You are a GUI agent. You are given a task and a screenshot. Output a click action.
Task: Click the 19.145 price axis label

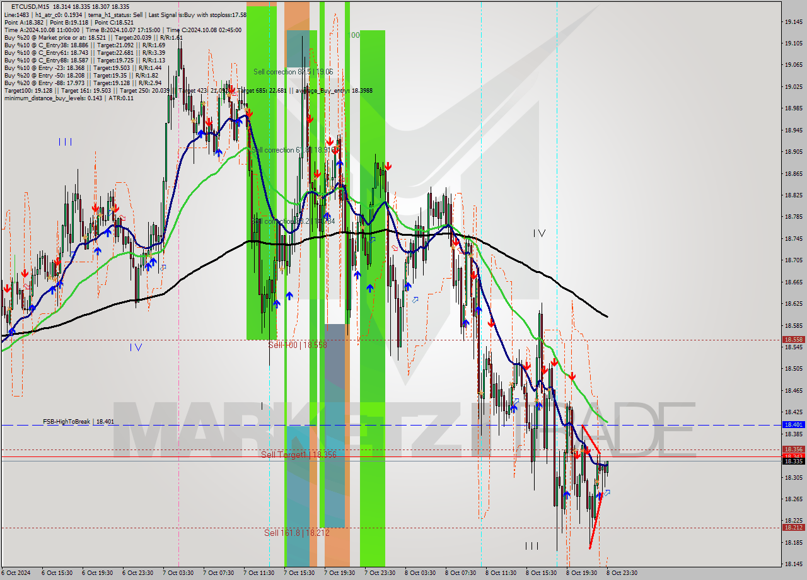[793, 22]
